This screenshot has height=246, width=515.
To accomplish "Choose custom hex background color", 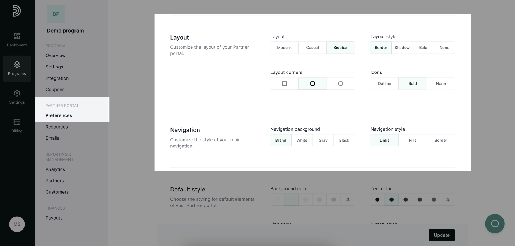I will pos(348,200).
